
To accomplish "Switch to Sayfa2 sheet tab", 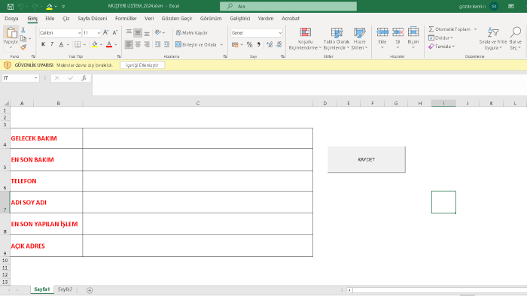I will (x=65, y=289).
